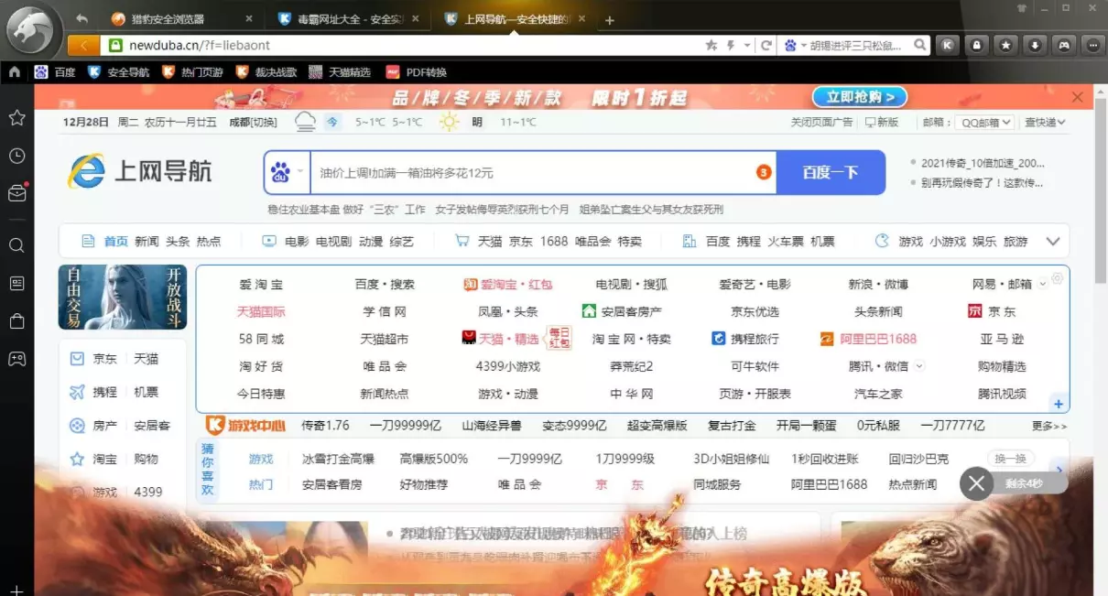This screenshot has width=1108, height=596.
Task: Close the round overlay ad X button
Action: tap(976, 482)
